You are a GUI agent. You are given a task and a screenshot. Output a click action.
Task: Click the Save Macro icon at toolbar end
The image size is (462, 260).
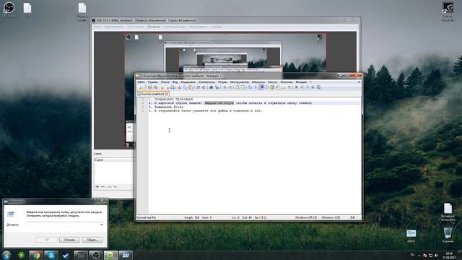pos(318,87)
